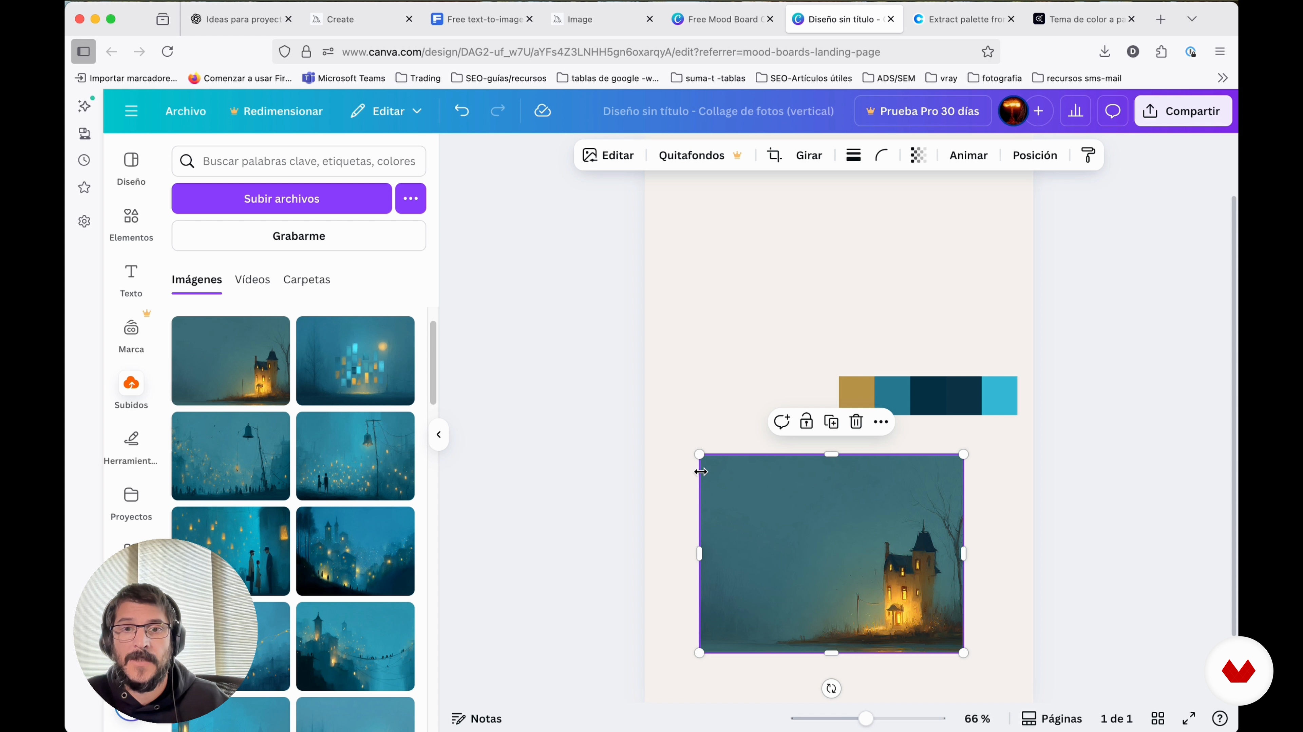1303x732 pixels.
Task: Open Canva help question mark
Action: (x=1220, y=718)
